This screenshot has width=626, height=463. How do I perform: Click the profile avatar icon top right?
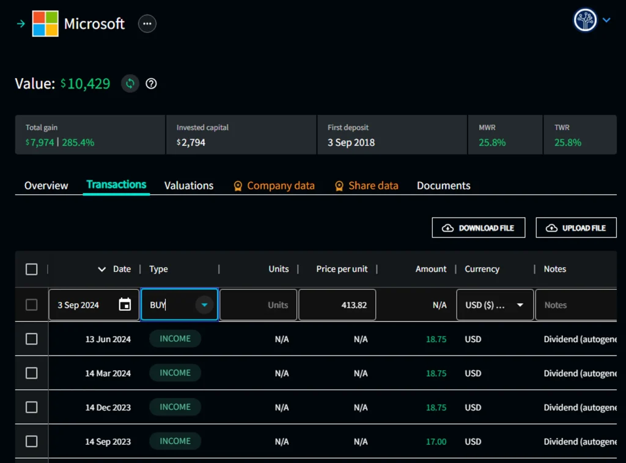[x=586, y=19]
